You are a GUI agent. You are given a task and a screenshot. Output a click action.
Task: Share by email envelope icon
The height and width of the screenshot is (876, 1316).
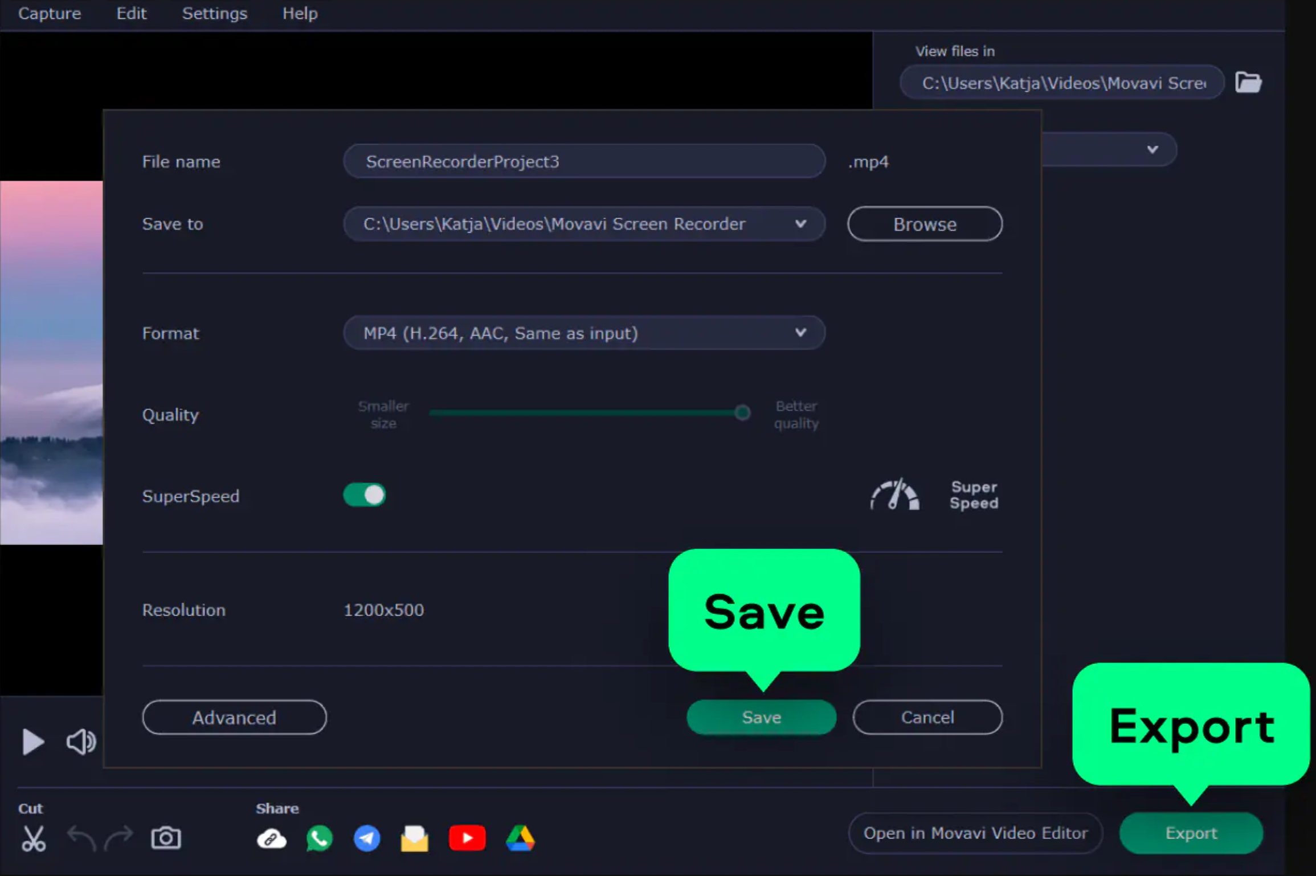click(415, 838)
